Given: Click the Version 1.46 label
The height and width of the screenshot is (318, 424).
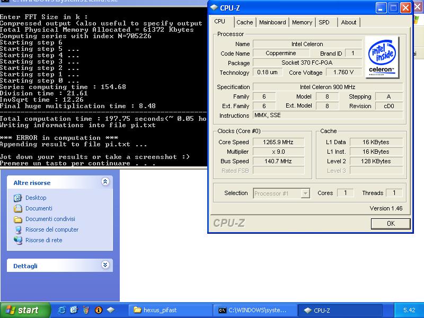Looking at the screenshot, I should 386,208.
